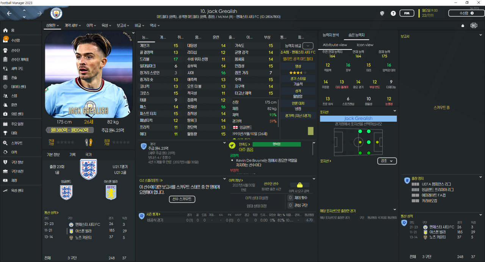485x262 pixels.
Task: Click the Aston Villa AVFC badge
Action: click(111, 192)
